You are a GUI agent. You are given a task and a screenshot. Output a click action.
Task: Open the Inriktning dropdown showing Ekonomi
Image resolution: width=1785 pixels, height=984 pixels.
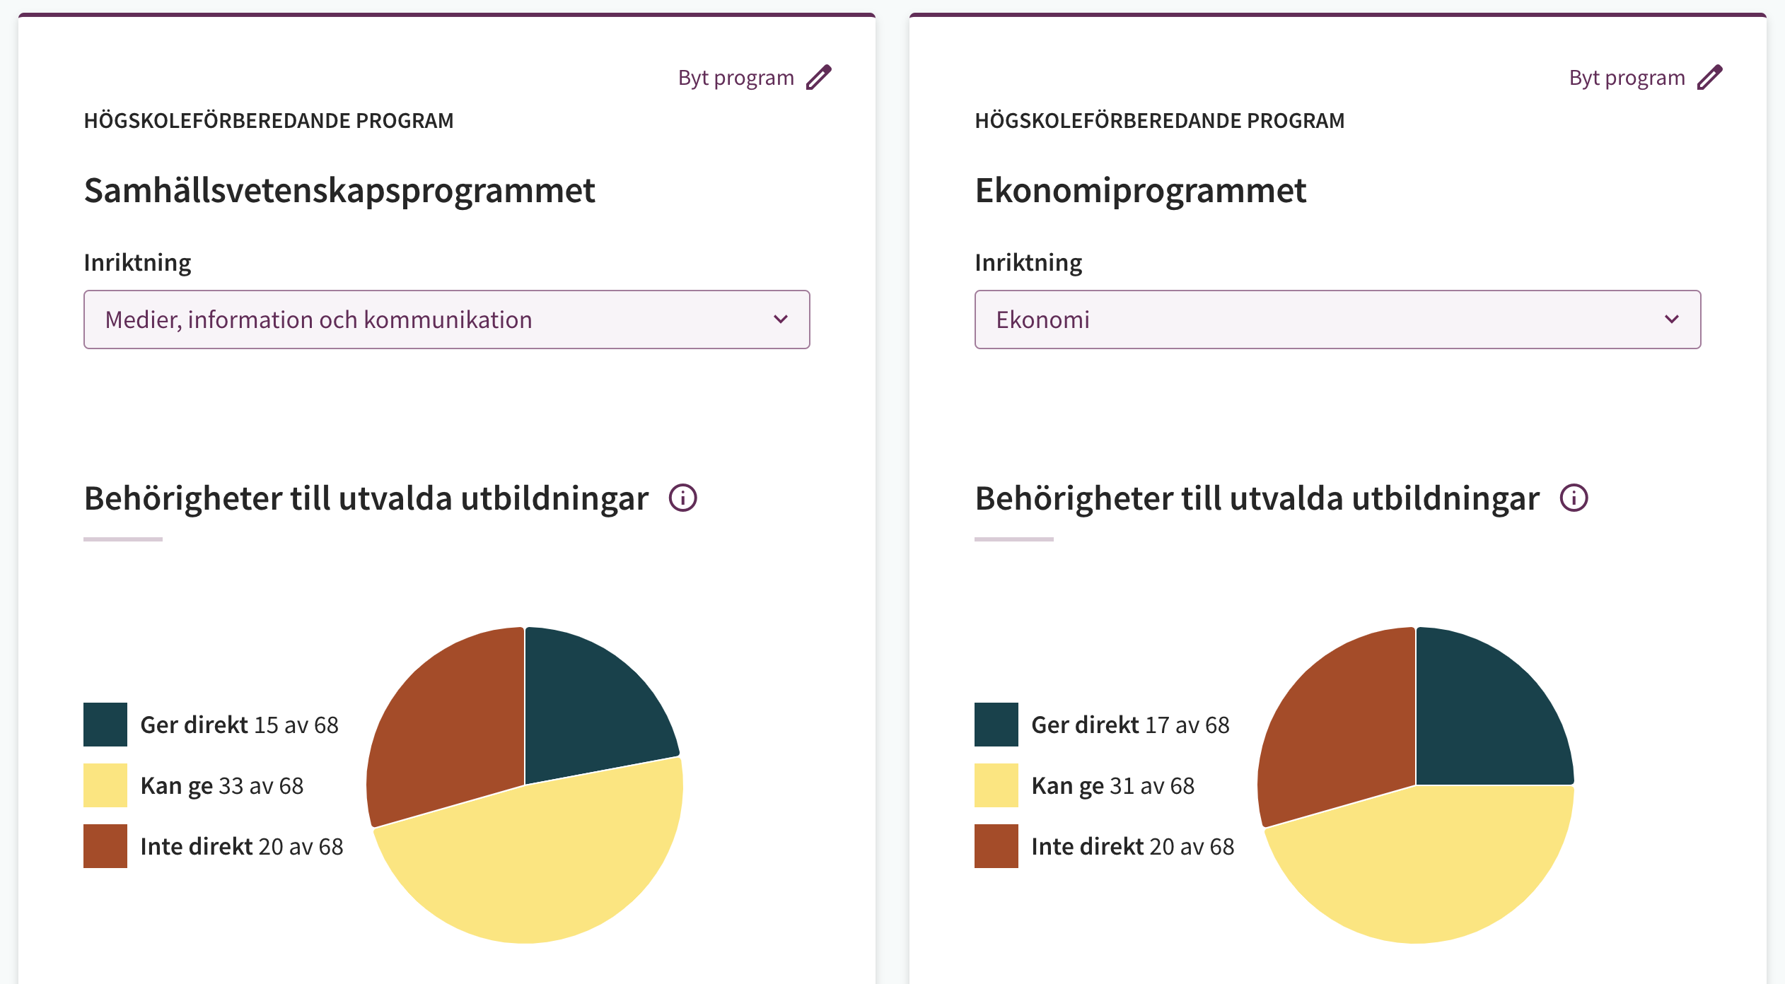[x=1338, y=320]
